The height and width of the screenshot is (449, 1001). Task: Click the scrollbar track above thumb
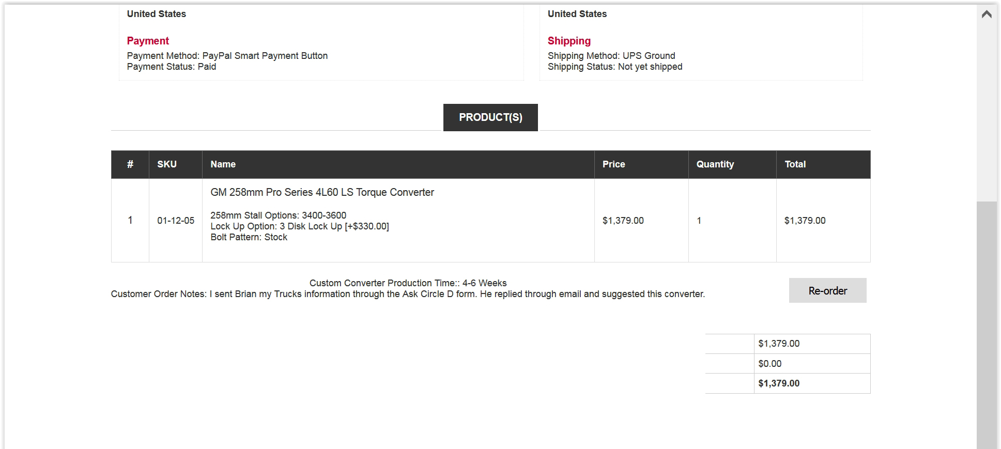pos(986,113)
